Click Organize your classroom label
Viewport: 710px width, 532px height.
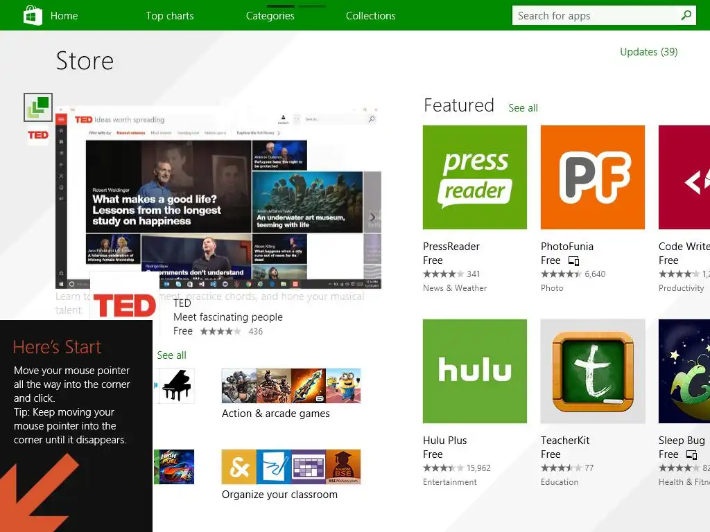279,495
